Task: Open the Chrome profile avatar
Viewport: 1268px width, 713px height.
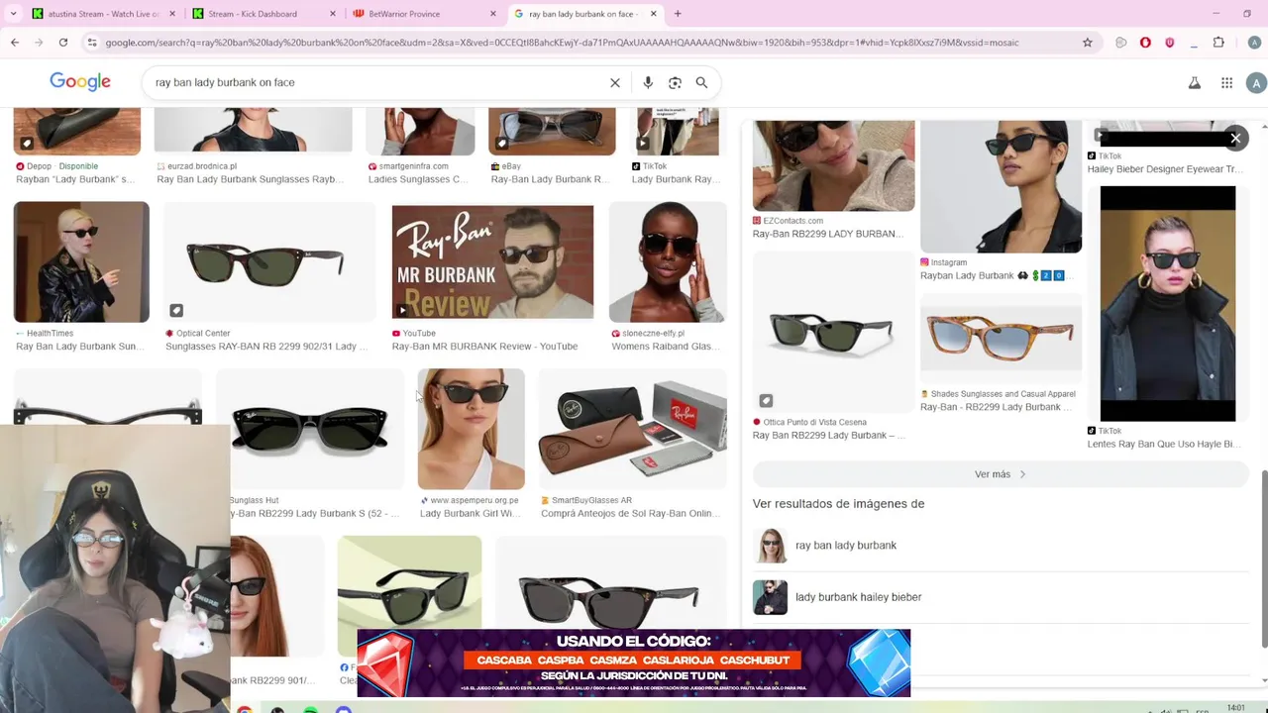Action: [x=1254, y=43]
